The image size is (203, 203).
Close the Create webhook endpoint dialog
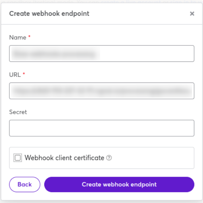click(192, 14)
